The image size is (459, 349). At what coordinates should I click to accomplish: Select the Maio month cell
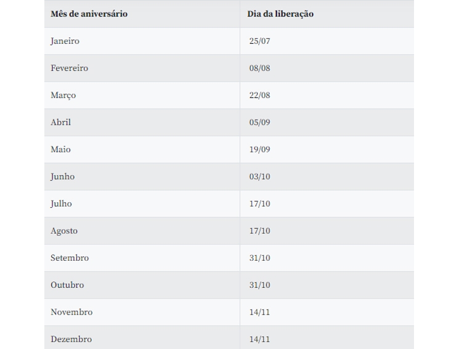coord(60,149)
